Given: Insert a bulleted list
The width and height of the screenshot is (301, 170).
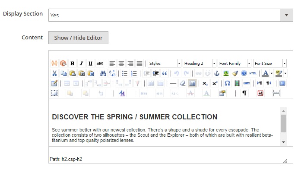Looking at the screenshot, I should point(124,73).
